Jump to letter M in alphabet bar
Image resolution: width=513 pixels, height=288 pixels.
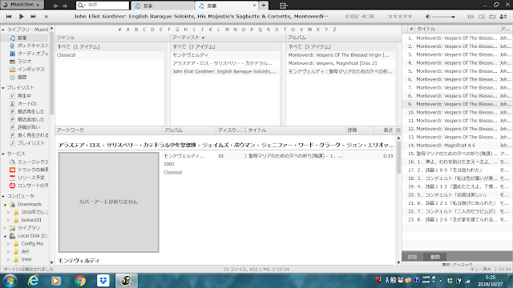click(227, 30)
